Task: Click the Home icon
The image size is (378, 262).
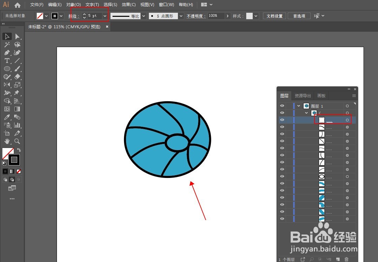Action: [18, 5]
